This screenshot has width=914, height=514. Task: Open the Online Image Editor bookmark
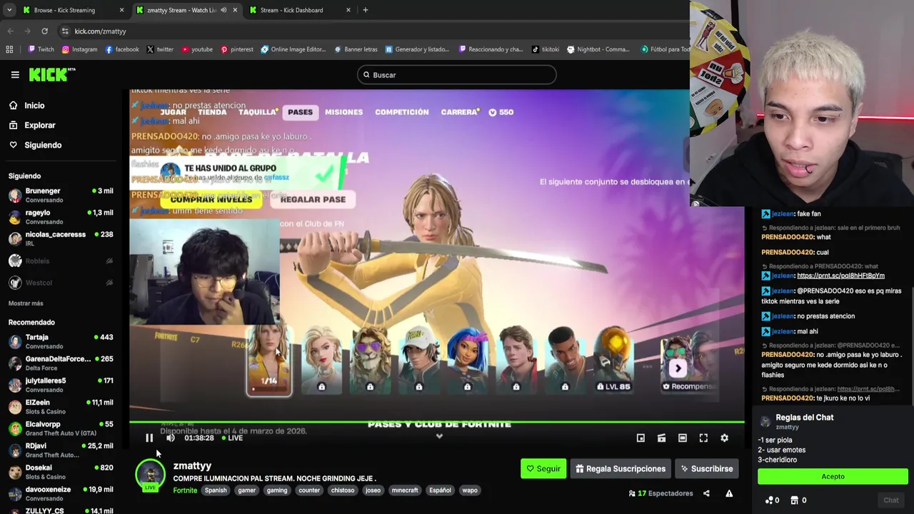point(293,49)
